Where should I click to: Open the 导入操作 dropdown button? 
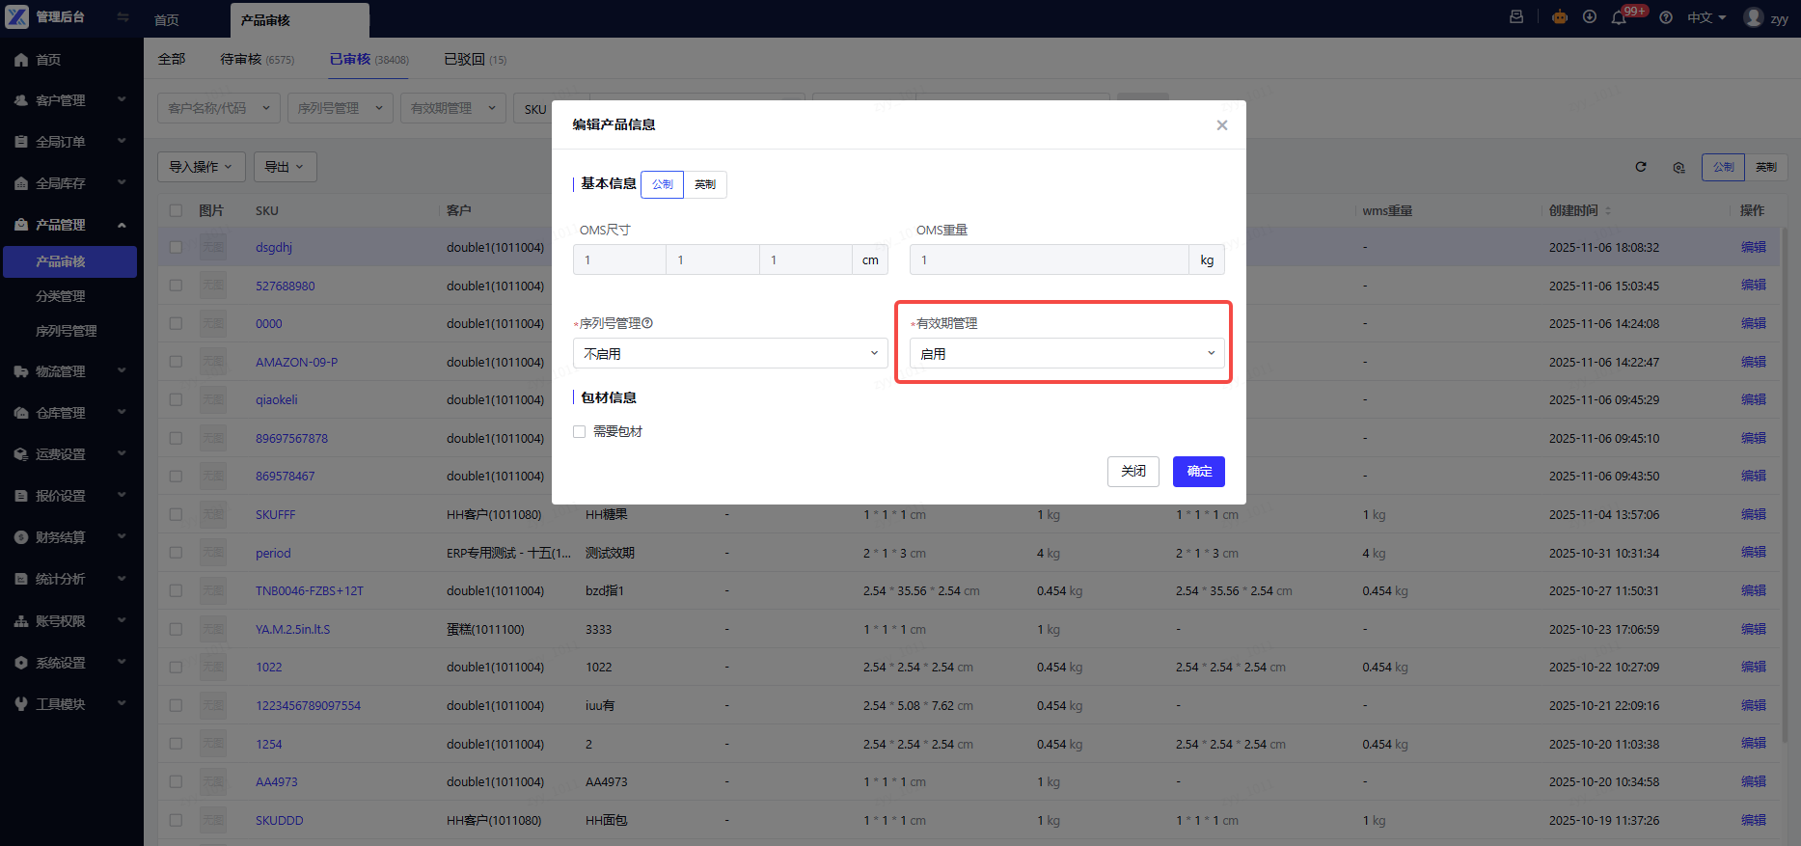click(202, 167)
